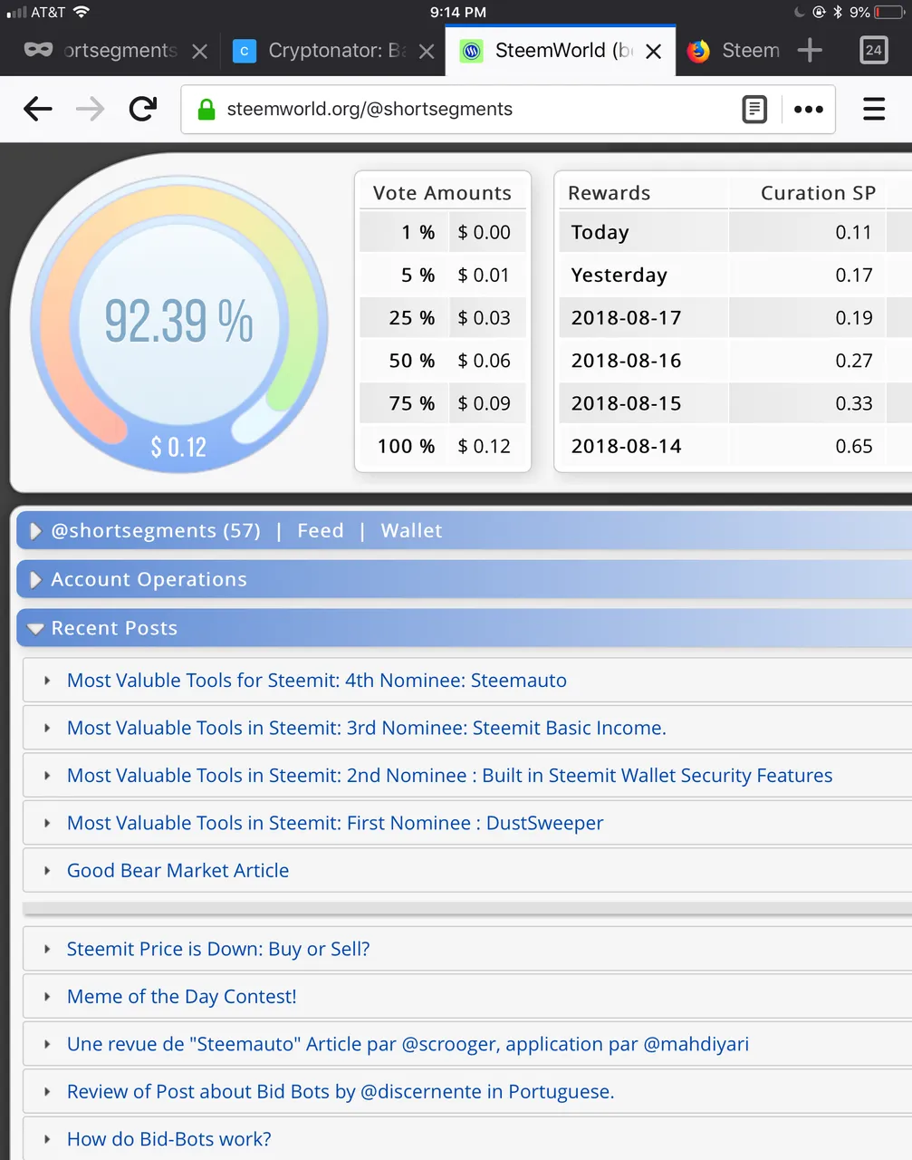Open Meme of the Day Contest! link
This screenshot has height=1160, width=912.
pos(181,997)
